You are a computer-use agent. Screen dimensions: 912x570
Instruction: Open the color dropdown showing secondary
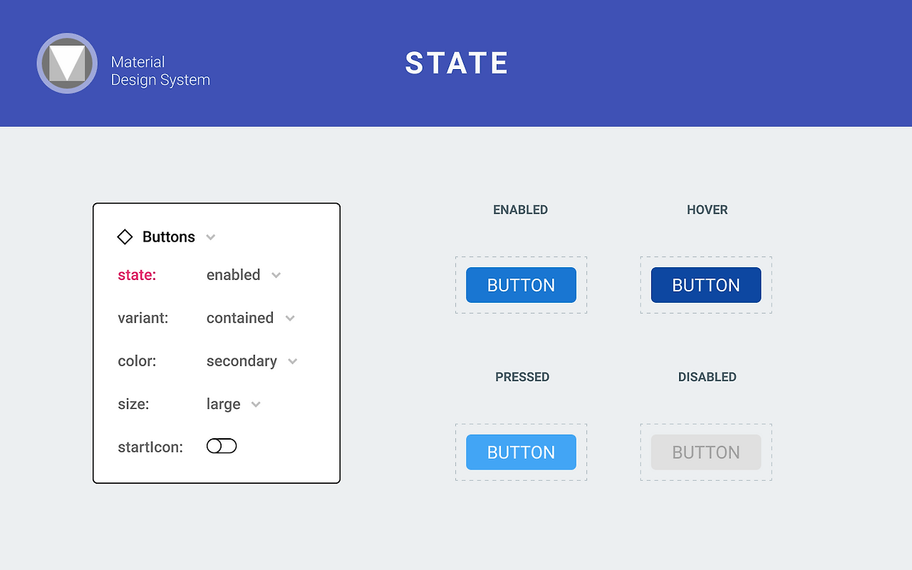click(242, 361)
